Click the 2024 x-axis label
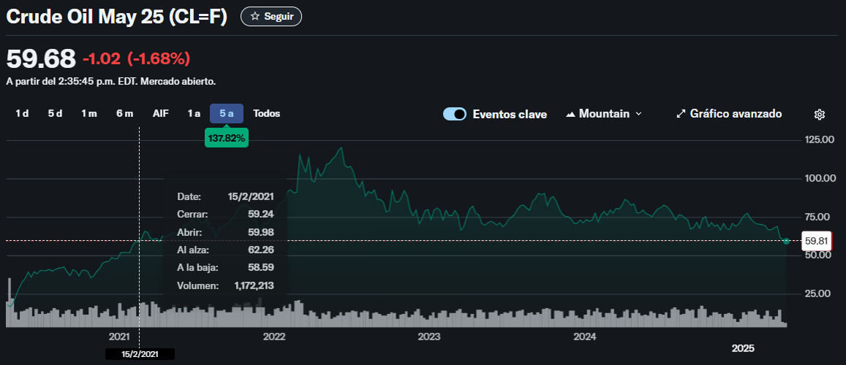This screenshot has height=365, width=846. click(584, 337)
